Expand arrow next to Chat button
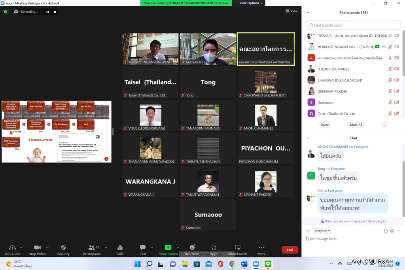This screenshot has height=270, width=405. click(151, 247)
